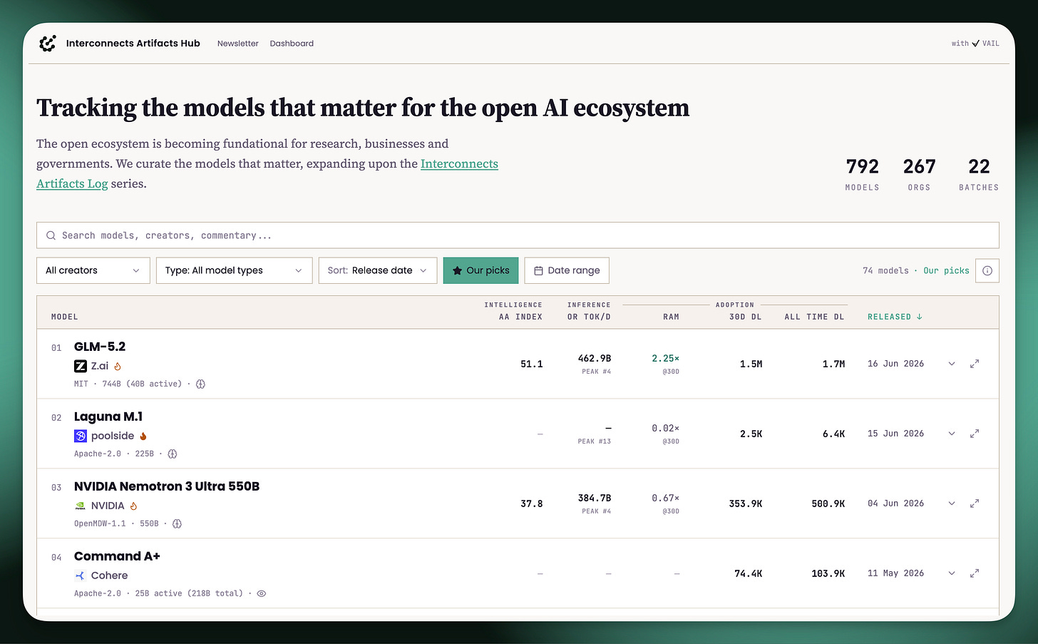The height and width of the screenshot is (644, 1038).
Task: Click the 'with VAIL' link
Action: pyautogui.click(x=975, y=44)
